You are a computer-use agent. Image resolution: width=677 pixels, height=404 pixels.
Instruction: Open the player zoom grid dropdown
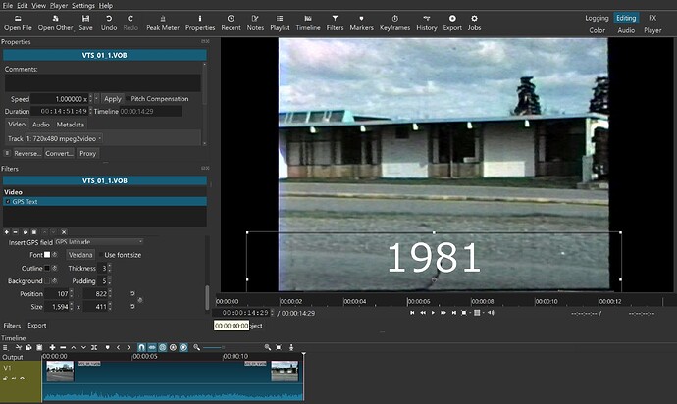pyautogui.click(x=479, y=313)
